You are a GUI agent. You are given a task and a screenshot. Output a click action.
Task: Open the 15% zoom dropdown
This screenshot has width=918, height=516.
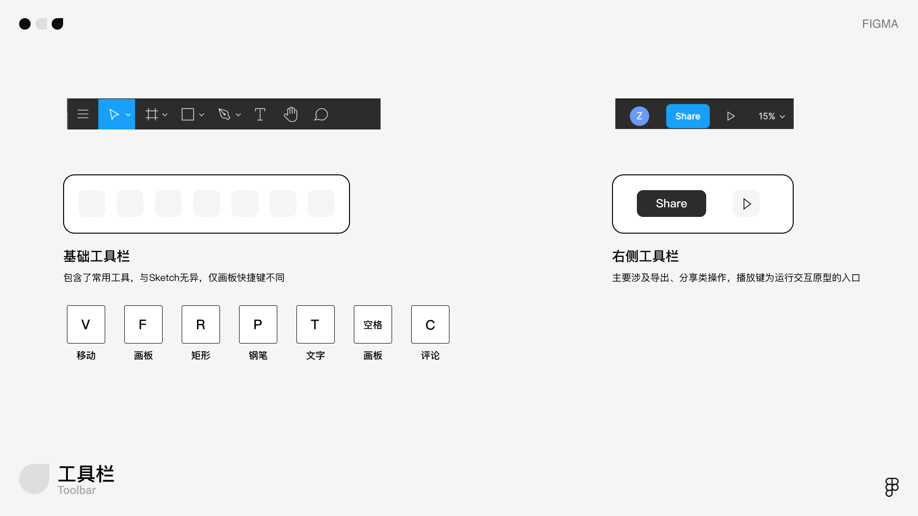click(x=772, y=116)
